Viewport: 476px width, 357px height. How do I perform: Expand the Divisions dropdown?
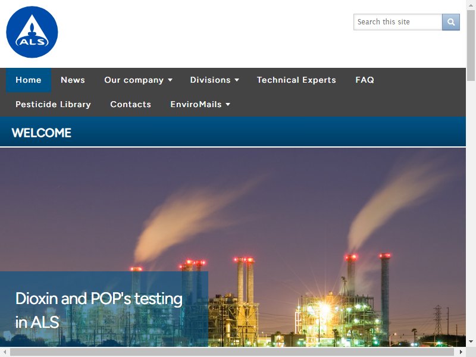[x=215, y=80]
